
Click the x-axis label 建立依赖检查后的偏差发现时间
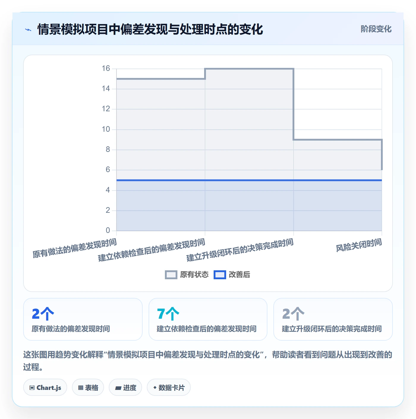152,250
